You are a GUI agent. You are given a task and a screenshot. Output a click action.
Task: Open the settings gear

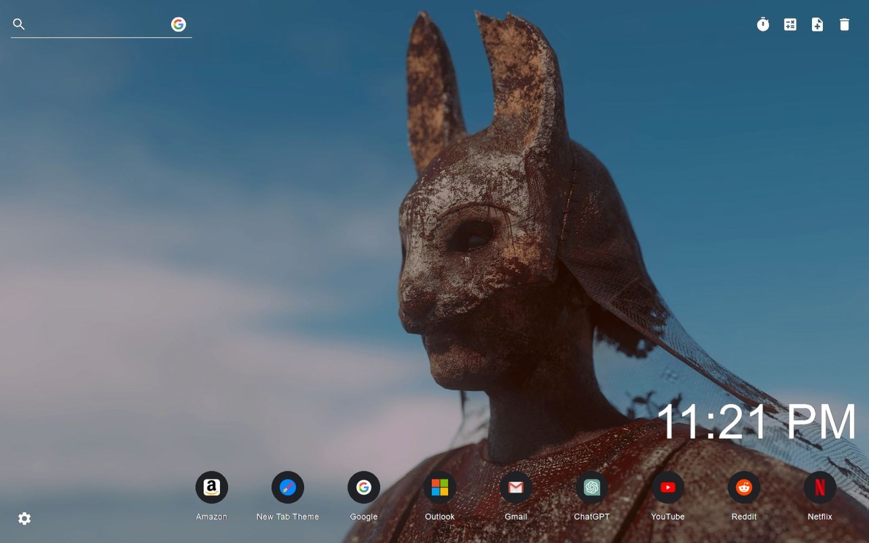tap(24, 519)
